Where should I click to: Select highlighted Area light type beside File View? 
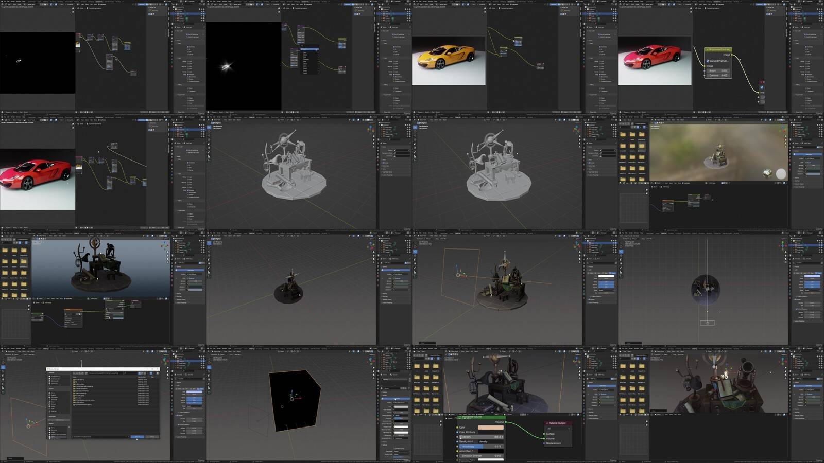point(201,389)
